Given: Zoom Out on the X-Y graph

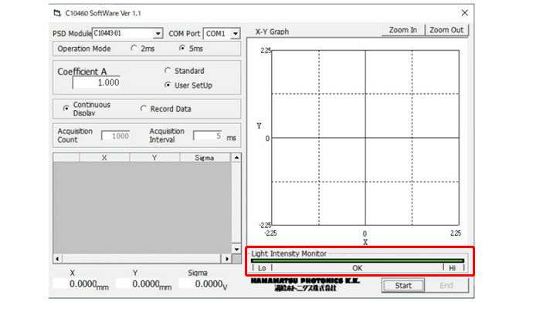Looking at the screenshot, I should (446, 30).
